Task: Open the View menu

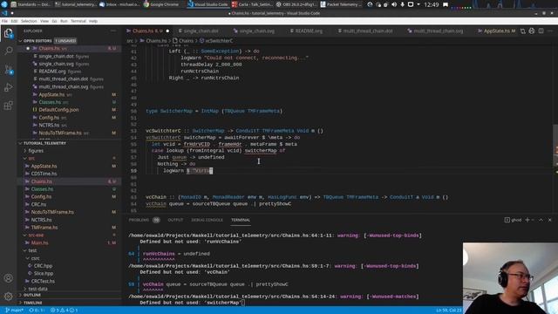Action: point(44,21)
